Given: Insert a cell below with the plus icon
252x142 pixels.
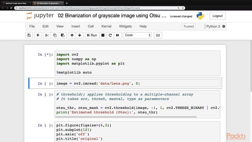Looking at the screenshot, I should click(x=38, y=35).
